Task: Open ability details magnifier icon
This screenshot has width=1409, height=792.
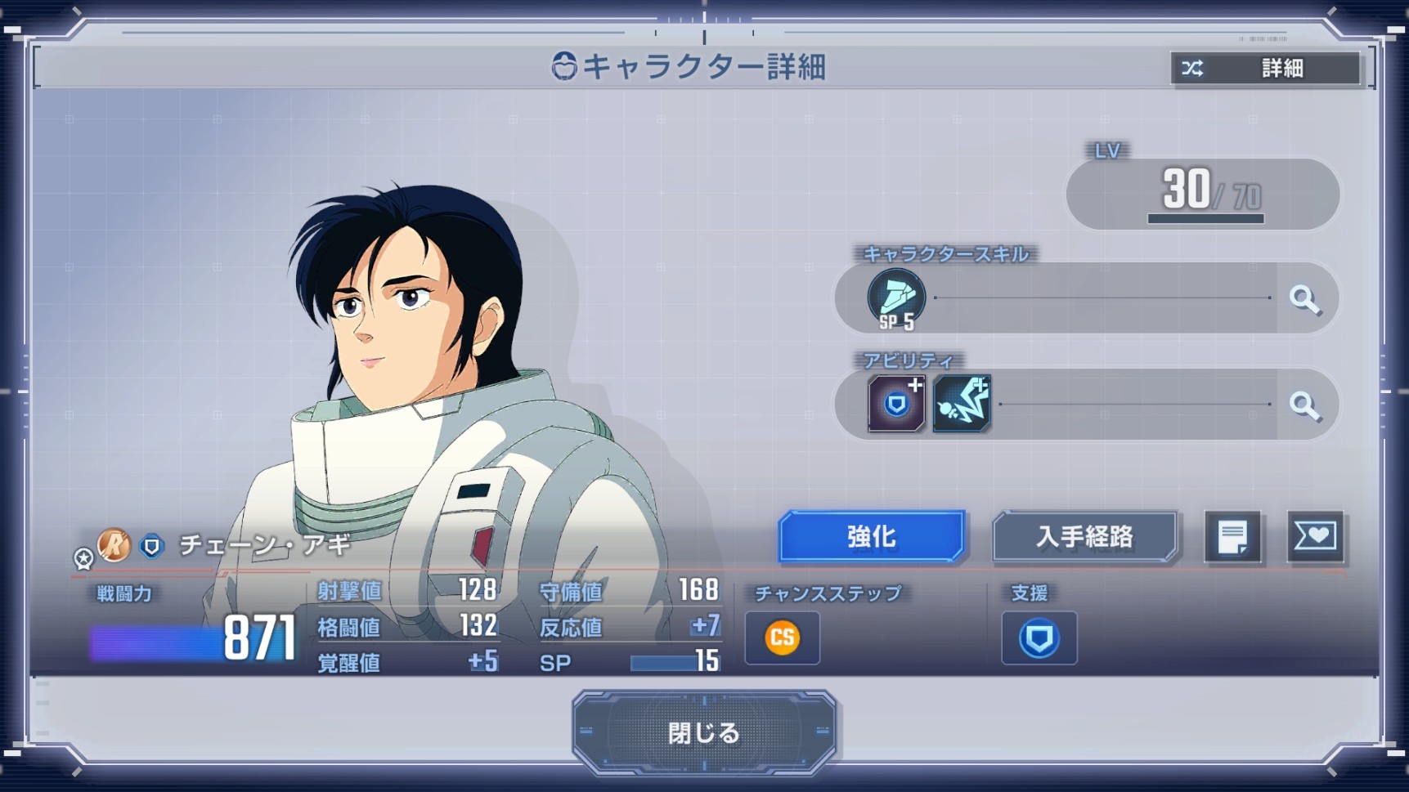Action: pyautogui.click(x=1304, y=405)
